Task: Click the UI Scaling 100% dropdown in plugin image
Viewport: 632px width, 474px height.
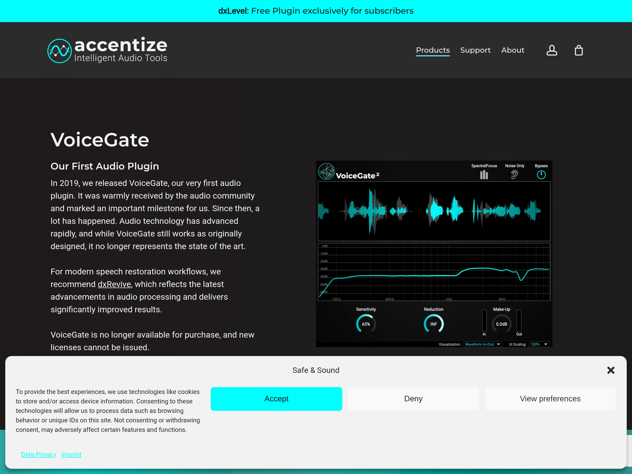Action: click(539, 344)
